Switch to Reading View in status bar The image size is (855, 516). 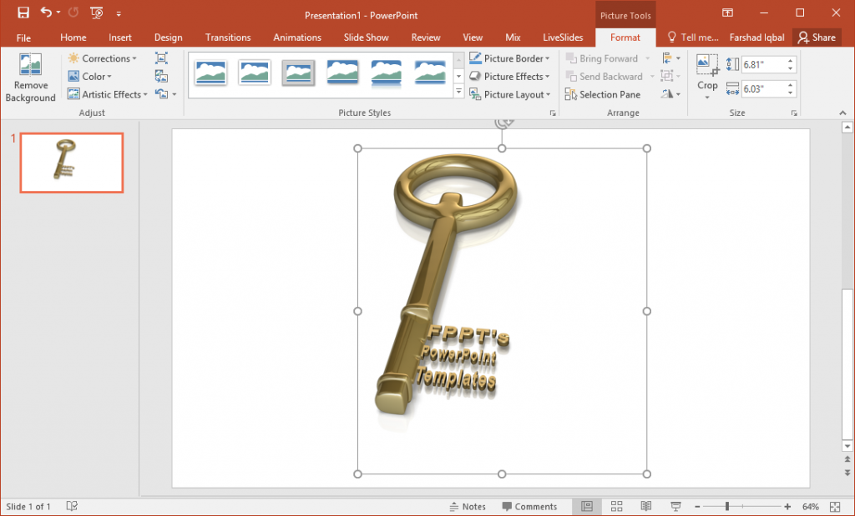[645, 506]
